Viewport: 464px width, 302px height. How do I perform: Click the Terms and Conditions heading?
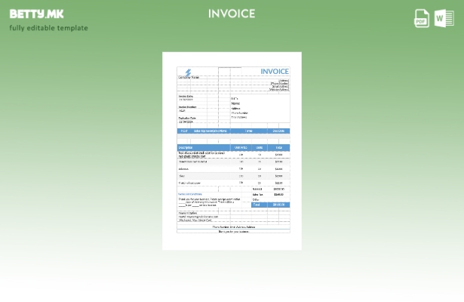tap(190, 194)
